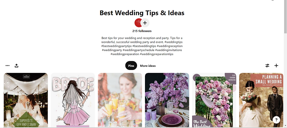Screen dimensions: 287x128
Task: Click the share board upload icon
Action: pos(16,66)
